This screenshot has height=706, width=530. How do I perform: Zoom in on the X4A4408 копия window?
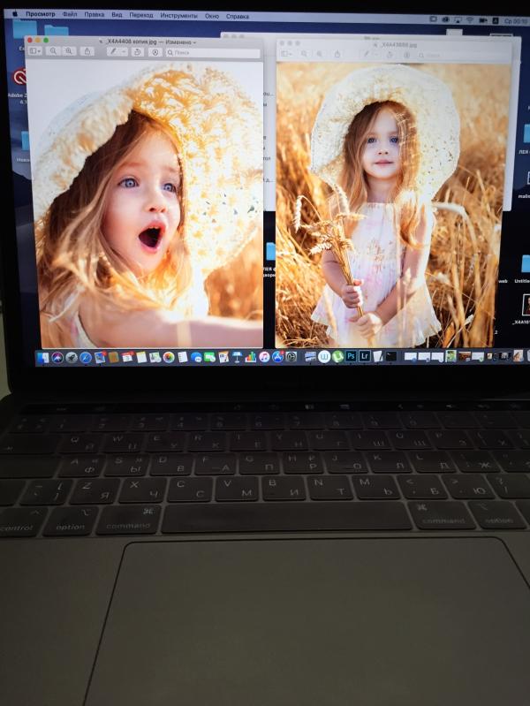coord(68,51)
